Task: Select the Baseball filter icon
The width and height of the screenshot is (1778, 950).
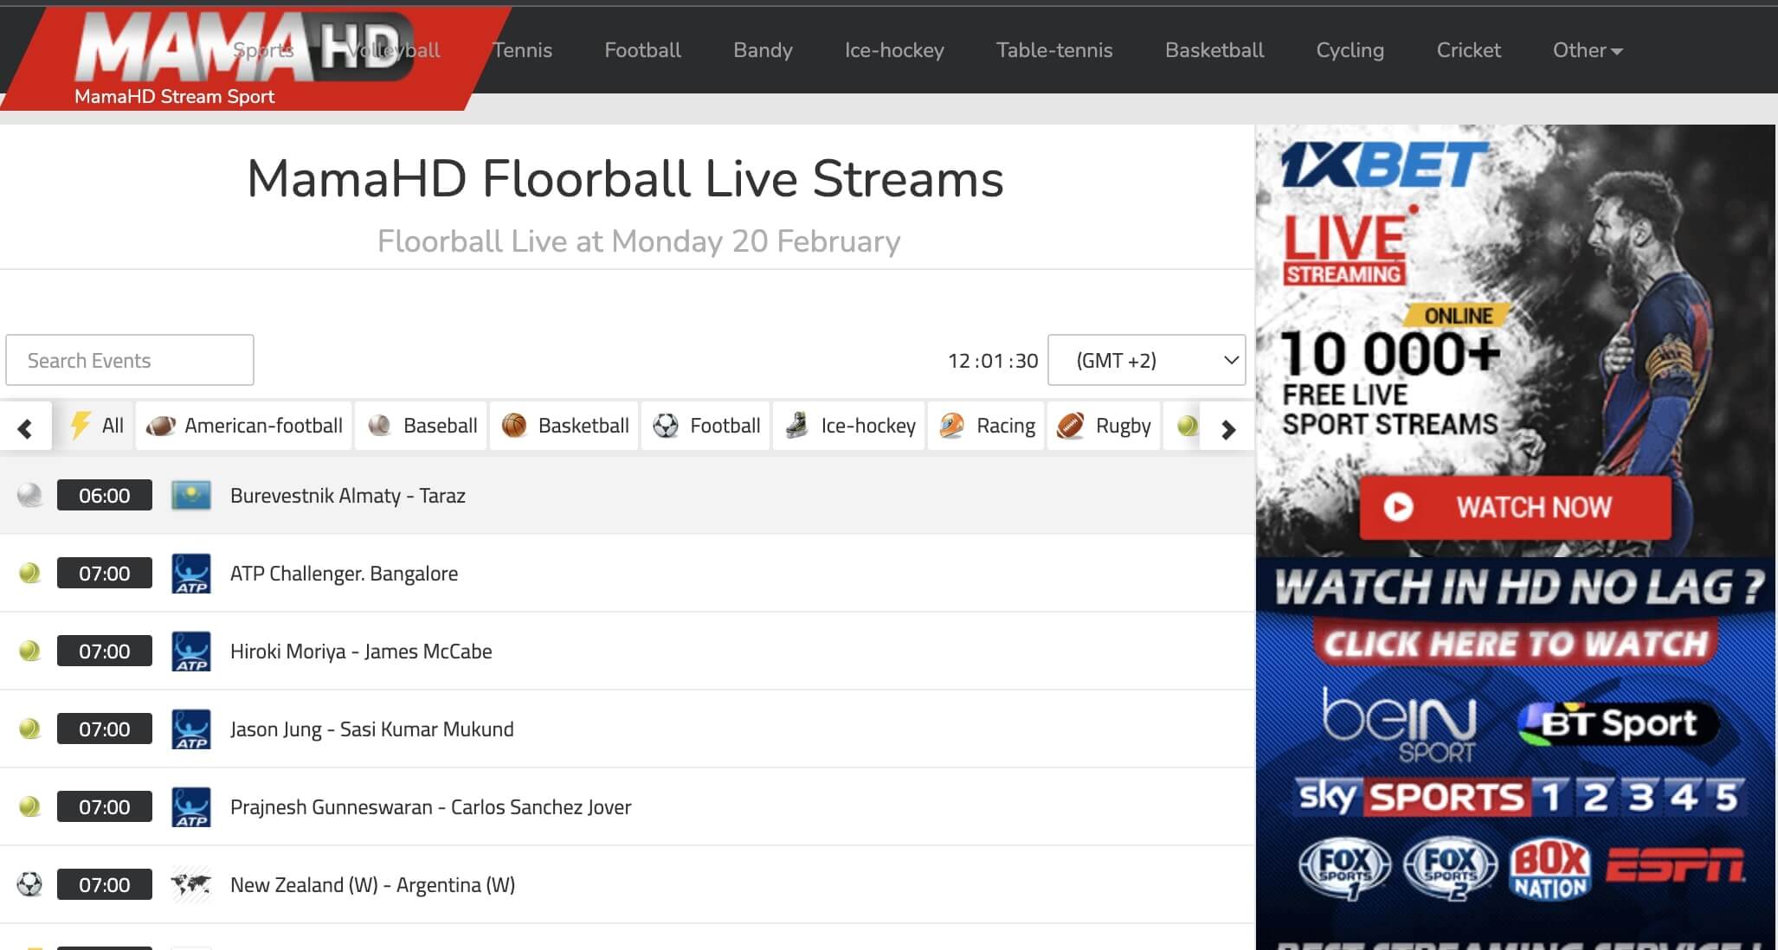Action: pos(379,426)
